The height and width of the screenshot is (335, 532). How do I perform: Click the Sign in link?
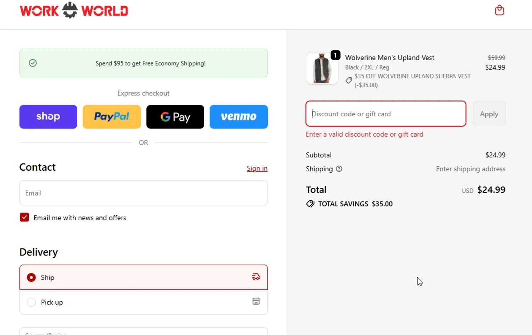(257, 169)
